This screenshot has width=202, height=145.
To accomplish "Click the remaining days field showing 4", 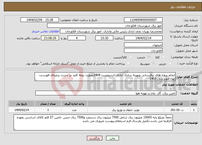I will point(77,38).
